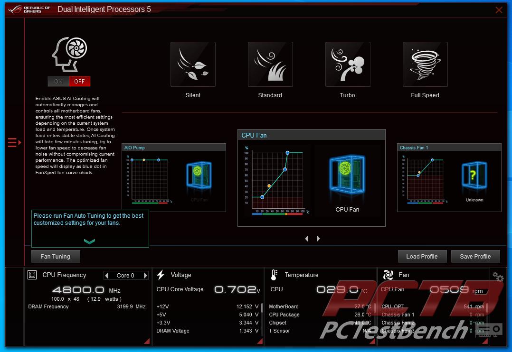Close the Dual Intelligent Processors 5 window
The height and width of the screenshot is (352, 512).
(499, 10)
